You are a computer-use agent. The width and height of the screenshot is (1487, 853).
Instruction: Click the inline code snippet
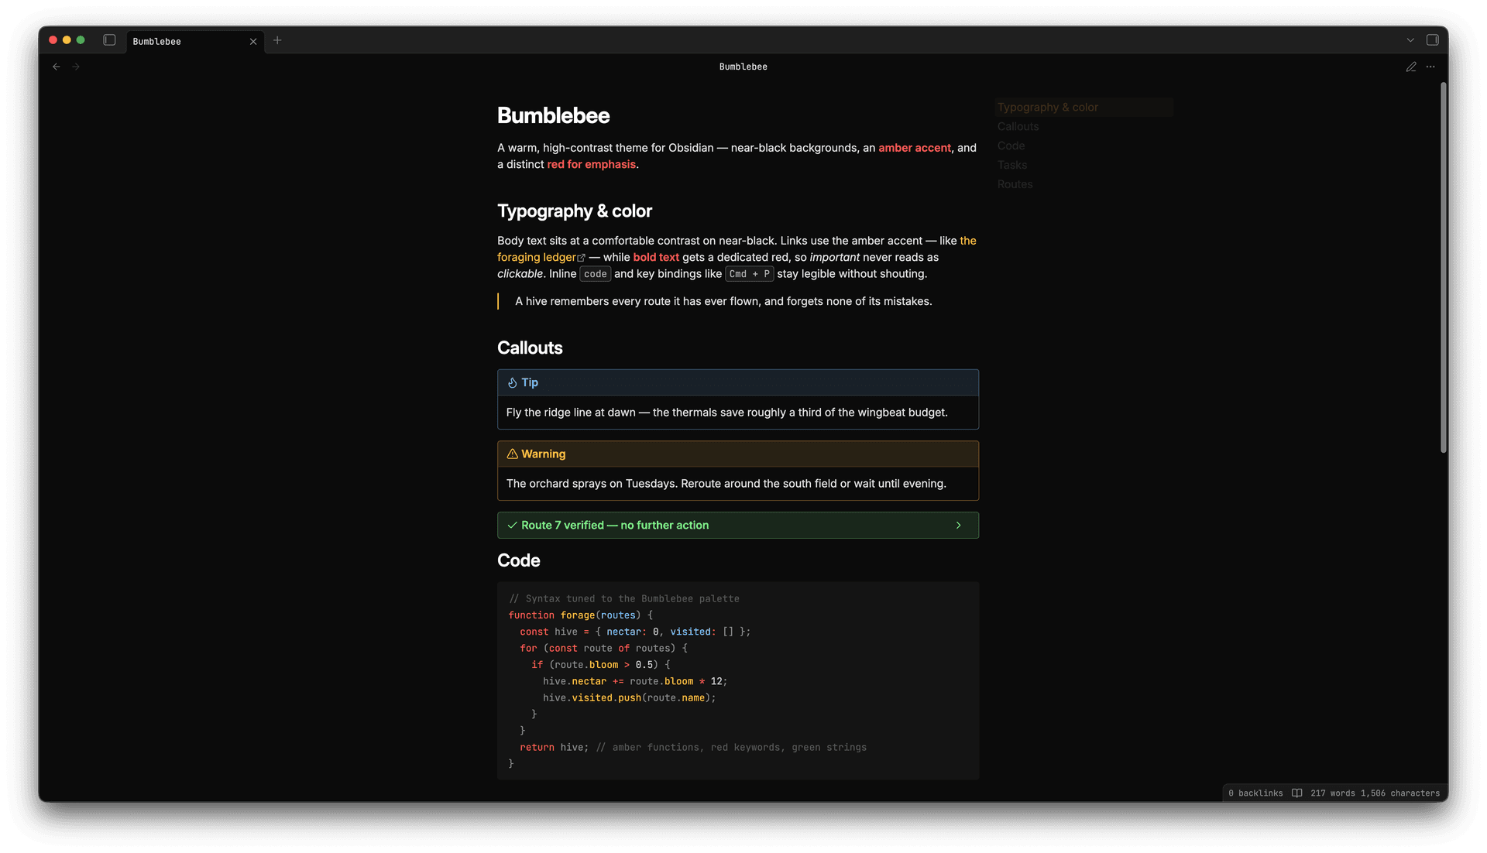tap(595, 274)
